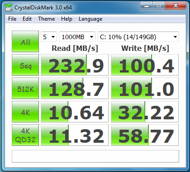This screenshot has width=190, height=172.
Task: Open the File menu
Action: (12, 19)
